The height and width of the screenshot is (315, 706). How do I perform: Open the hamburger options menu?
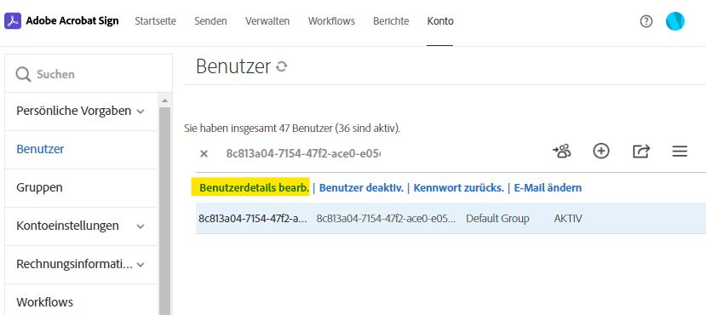click(680, 152)
